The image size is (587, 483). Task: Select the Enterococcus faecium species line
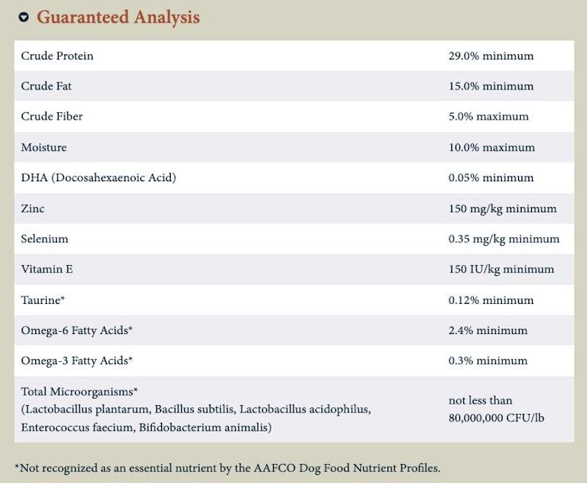pyautogui.click(x=146, y=428)
